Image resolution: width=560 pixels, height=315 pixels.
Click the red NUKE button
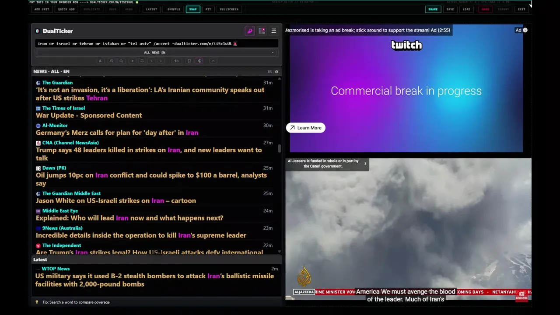485,9
